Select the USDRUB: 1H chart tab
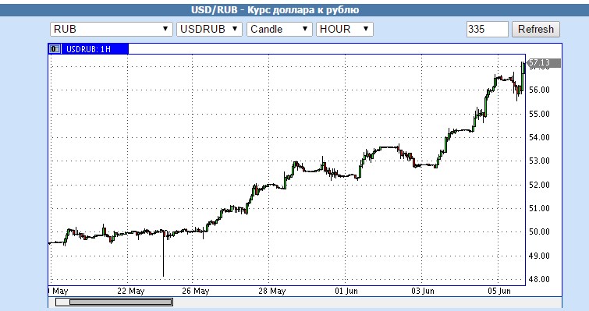The width and height of the screenshot is (589, 311). [x=89, y=49]
